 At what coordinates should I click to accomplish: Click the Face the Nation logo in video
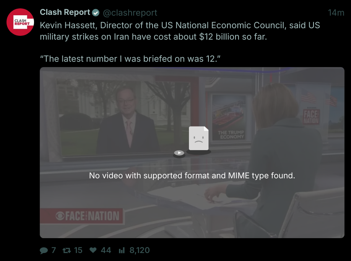pos(88,216)
